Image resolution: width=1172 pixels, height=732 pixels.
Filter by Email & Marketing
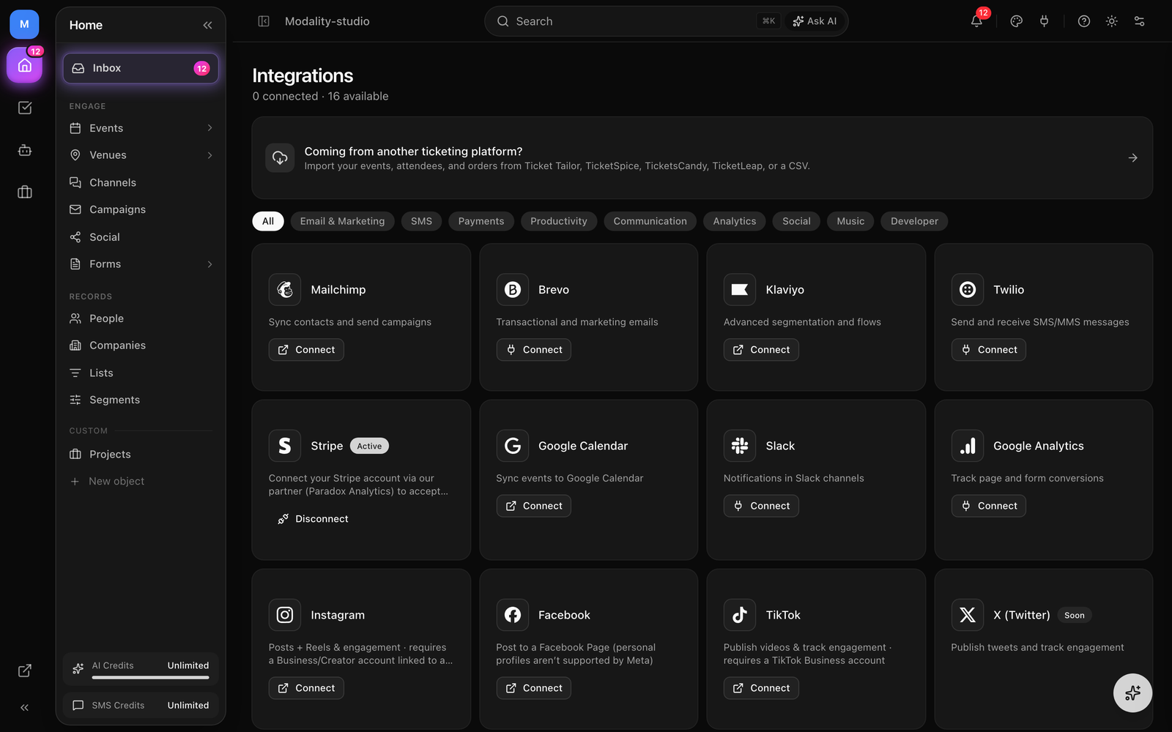click(342, 221)
